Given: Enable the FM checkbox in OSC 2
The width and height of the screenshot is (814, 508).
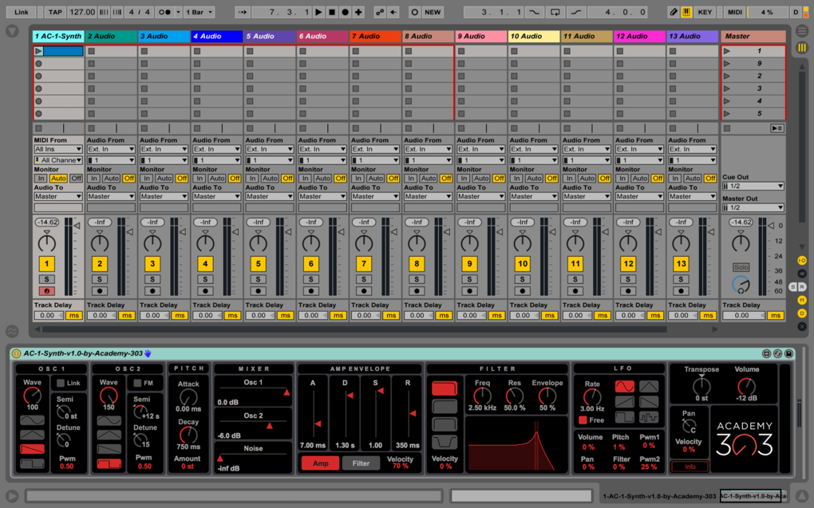Looking at the screenshot, I should [x=137, y=383].
